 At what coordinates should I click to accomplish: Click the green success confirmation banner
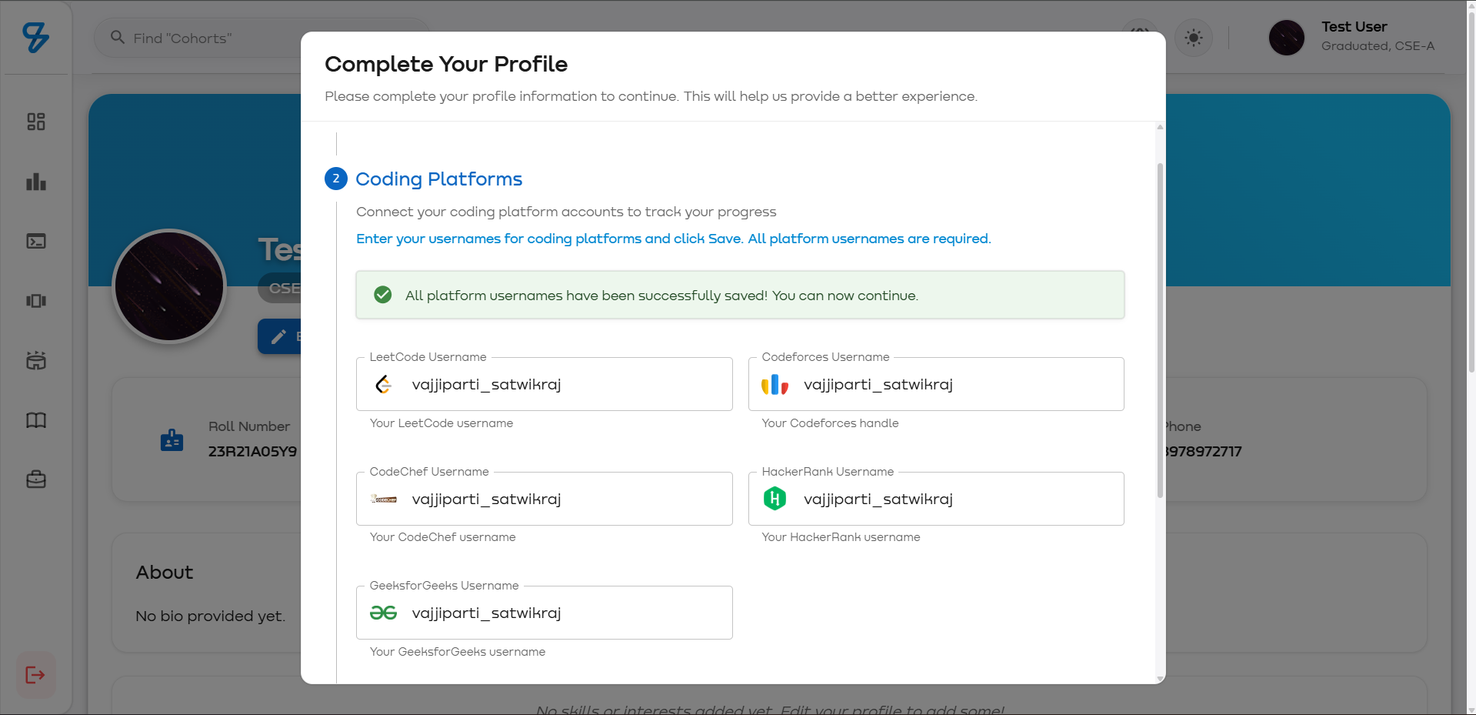point(739,295)
